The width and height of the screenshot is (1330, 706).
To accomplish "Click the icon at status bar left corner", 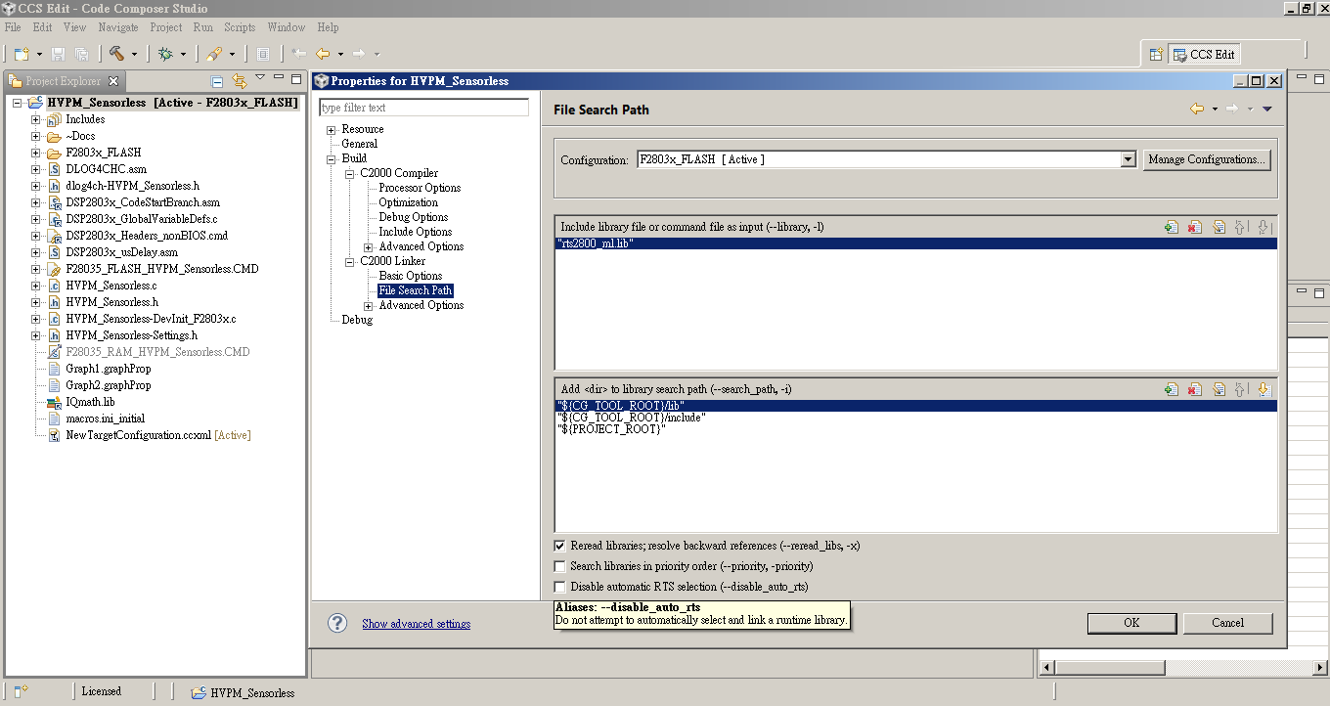I will (22, 691).
